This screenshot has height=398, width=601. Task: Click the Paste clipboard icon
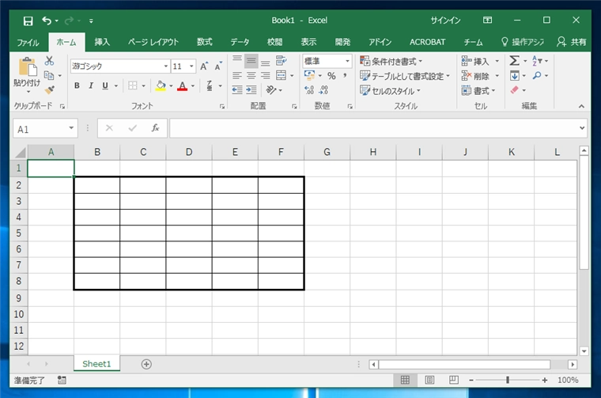pos(28,66)
